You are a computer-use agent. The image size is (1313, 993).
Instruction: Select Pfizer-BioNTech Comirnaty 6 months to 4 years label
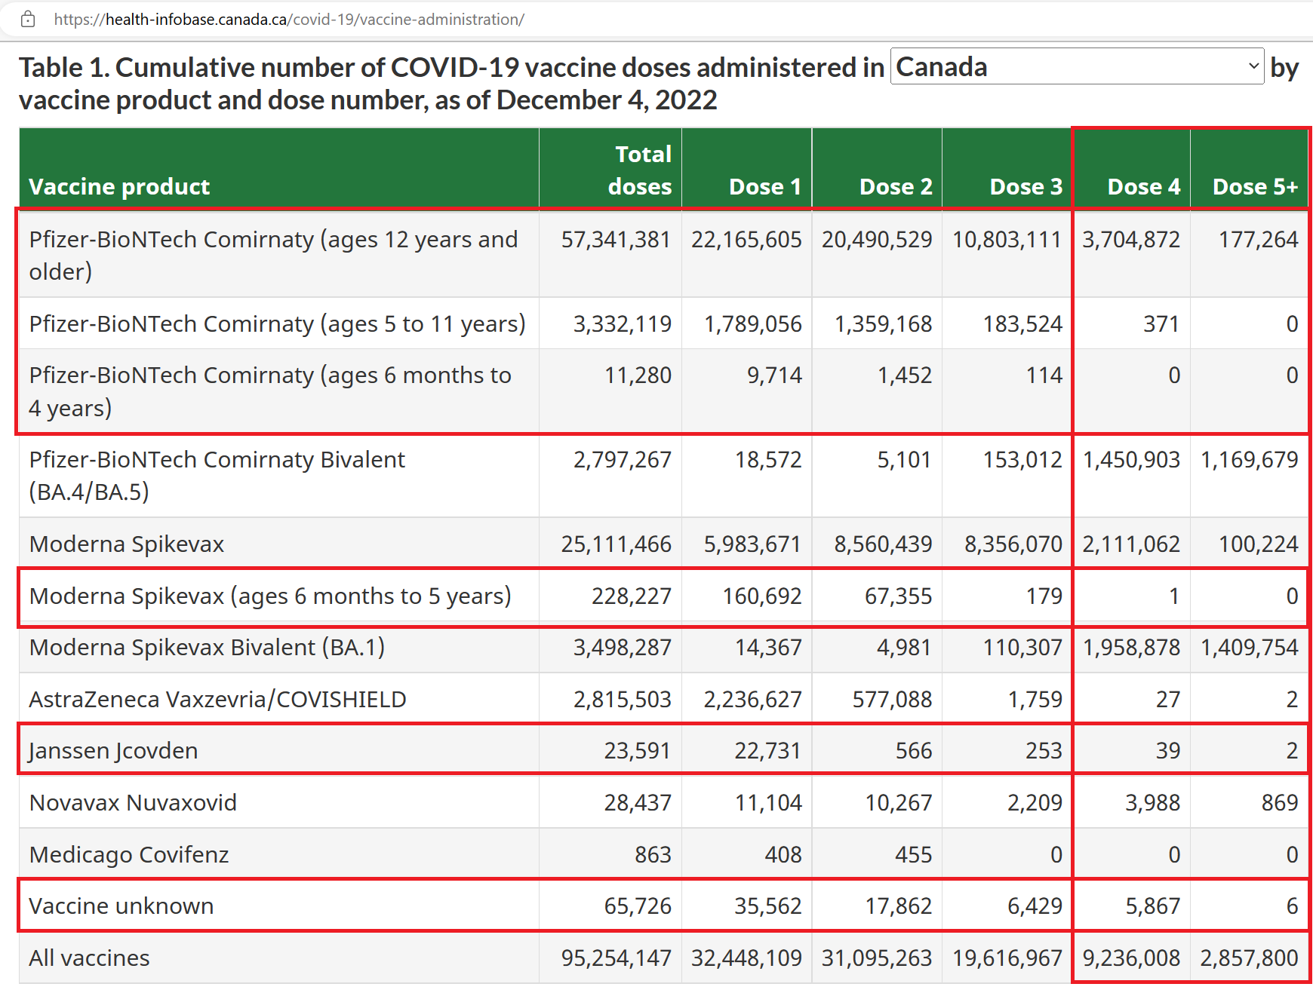[270, 391]
